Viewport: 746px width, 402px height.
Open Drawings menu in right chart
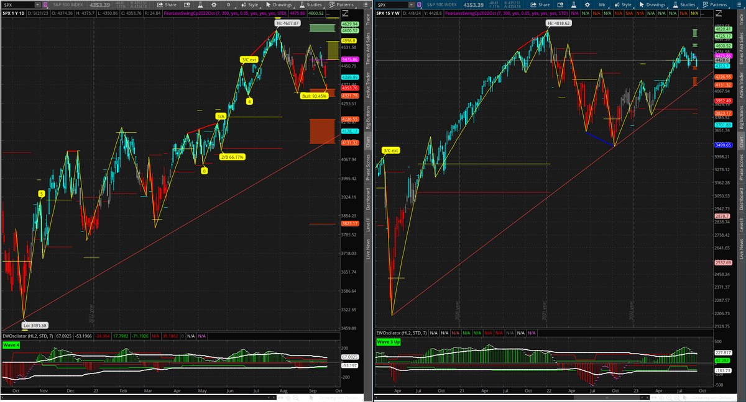652,4
